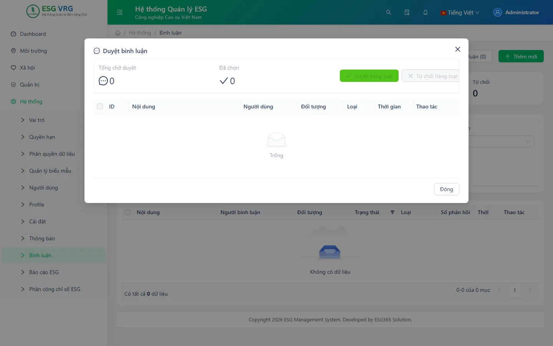
Task: Go to Cài đặt submenu item
Action: click(x=54, y=221)
